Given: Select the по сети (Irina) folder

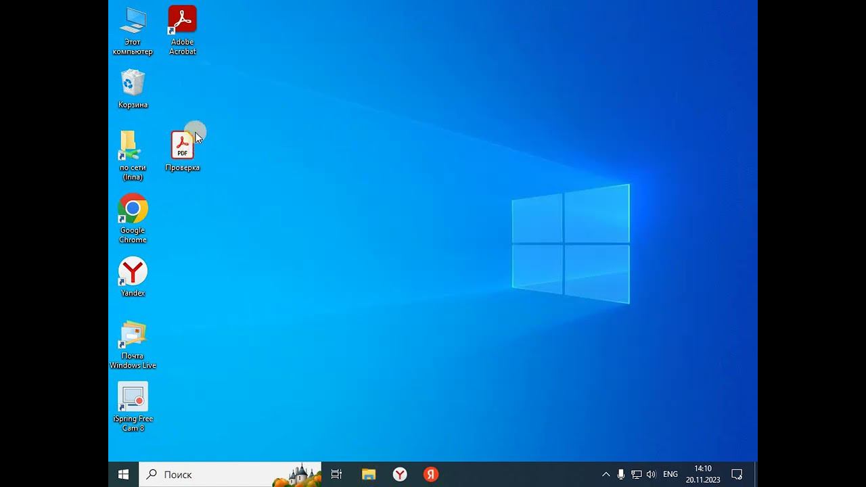Looking at the screenshot, I should pyautogui.click(x=133, y=156).
